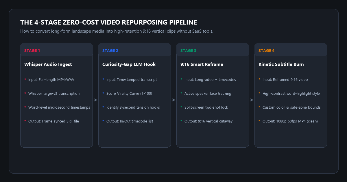Click the STAGE 2 header label

pyautogui.click(x=110, y=51)
